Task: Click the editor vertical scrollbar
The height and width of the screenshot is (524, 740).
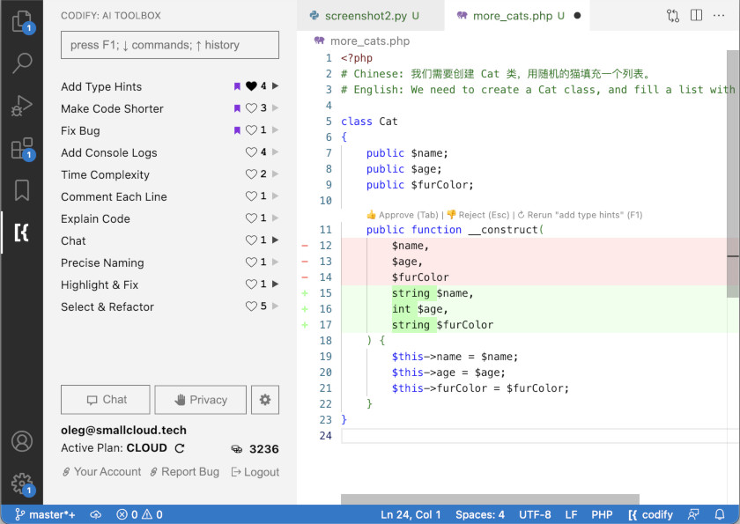Action: (x=732, y=174)
